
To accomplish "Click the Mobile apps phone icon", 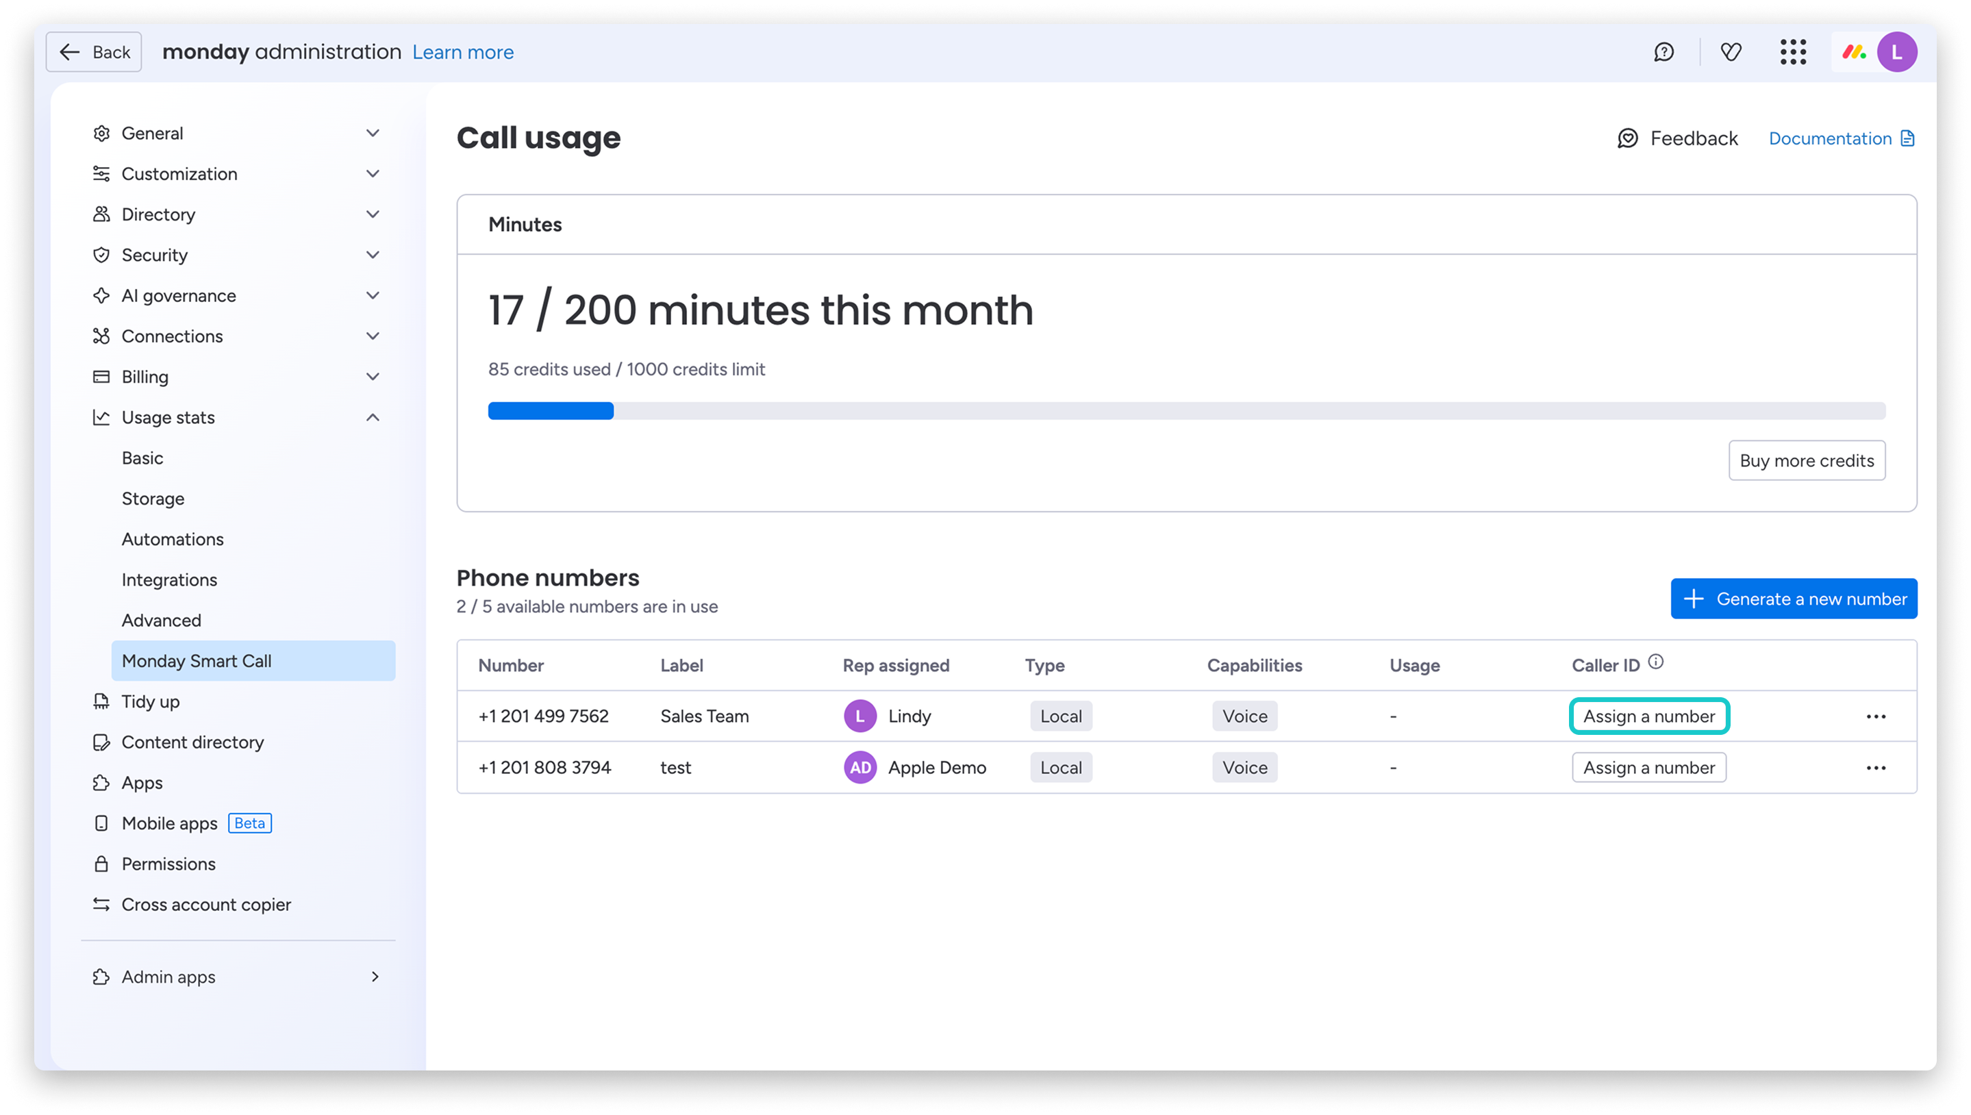I will (101, 823).
